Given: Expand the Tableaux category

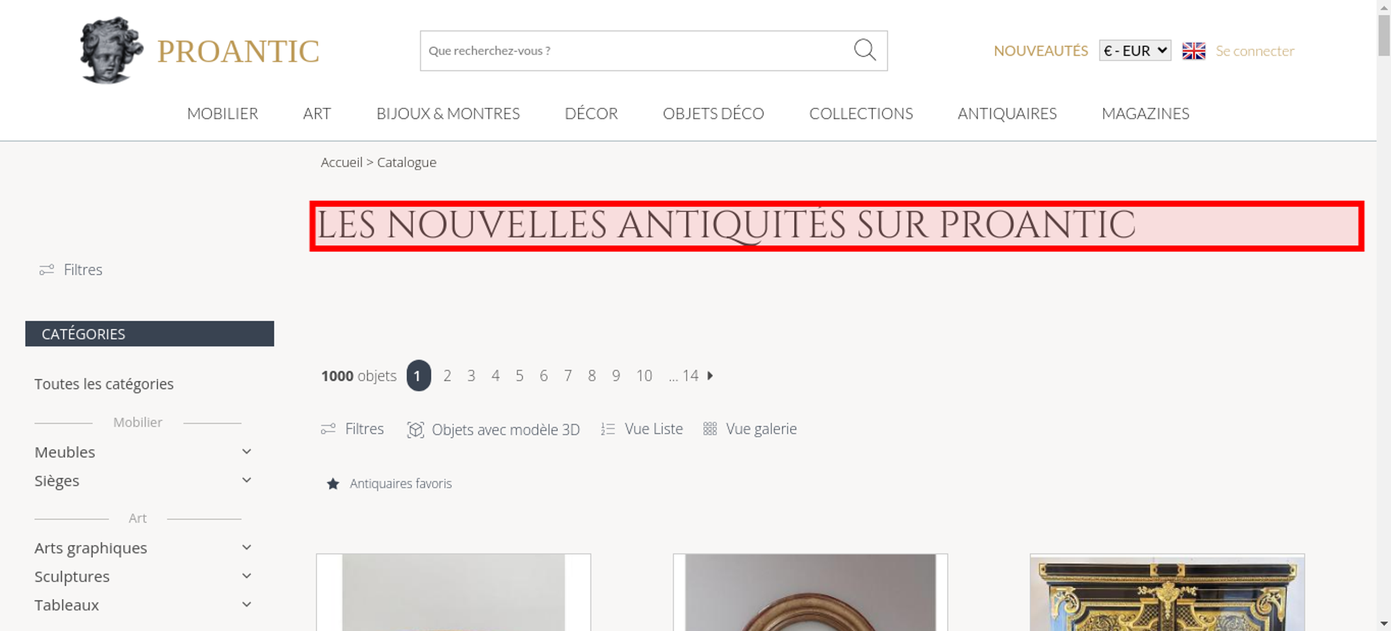Looking at the screenshot, I should click(246, 605).
